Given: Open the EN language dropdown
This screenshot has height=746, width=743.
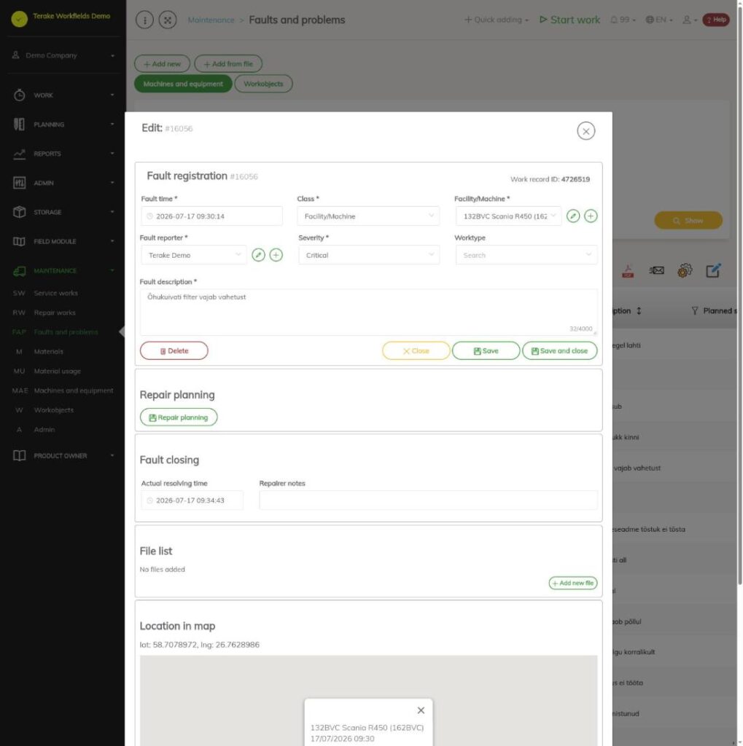Looking at the screenshot, I should (659, 20).
